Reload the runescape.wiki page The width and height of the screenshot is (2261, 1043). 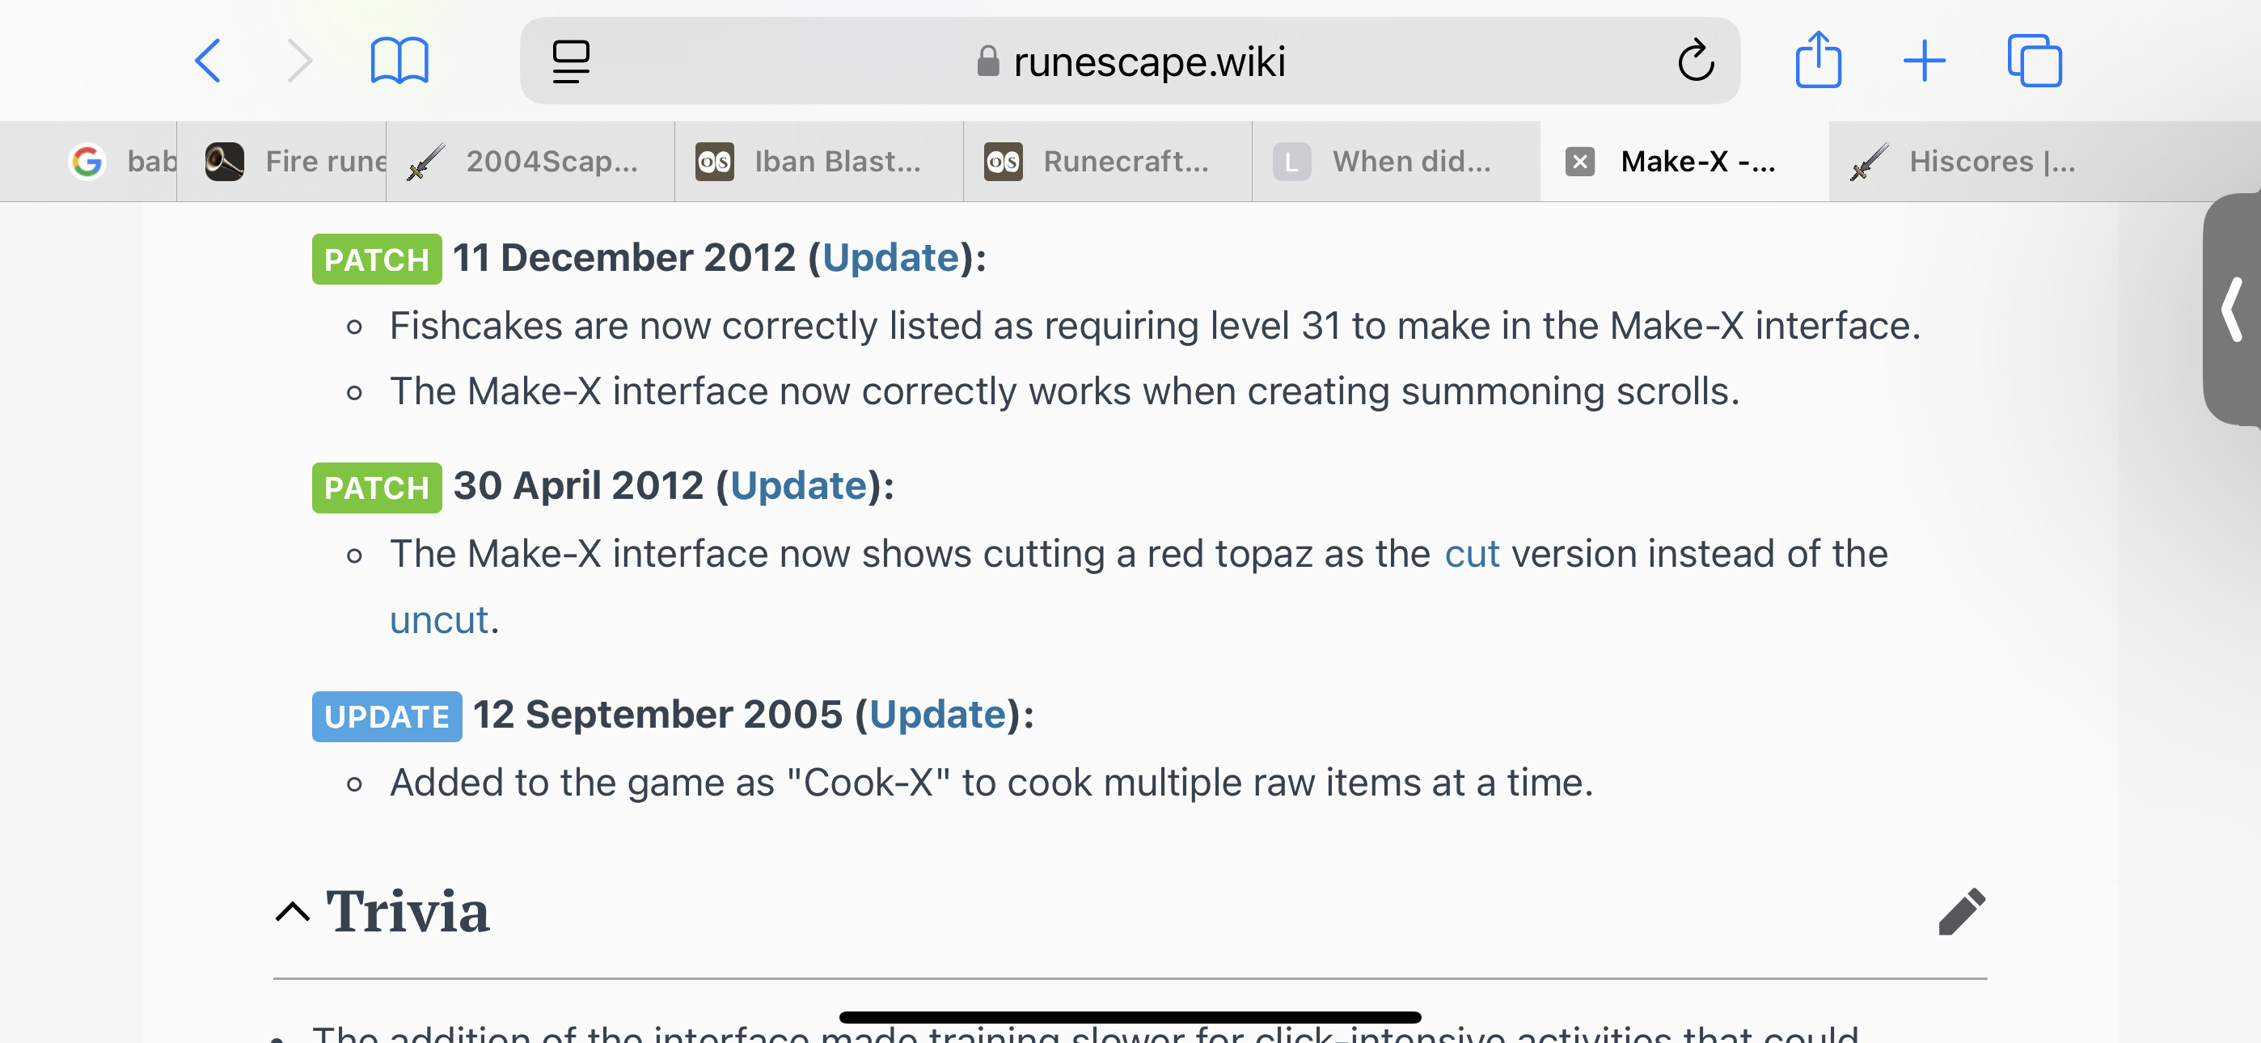point(1696,61)
